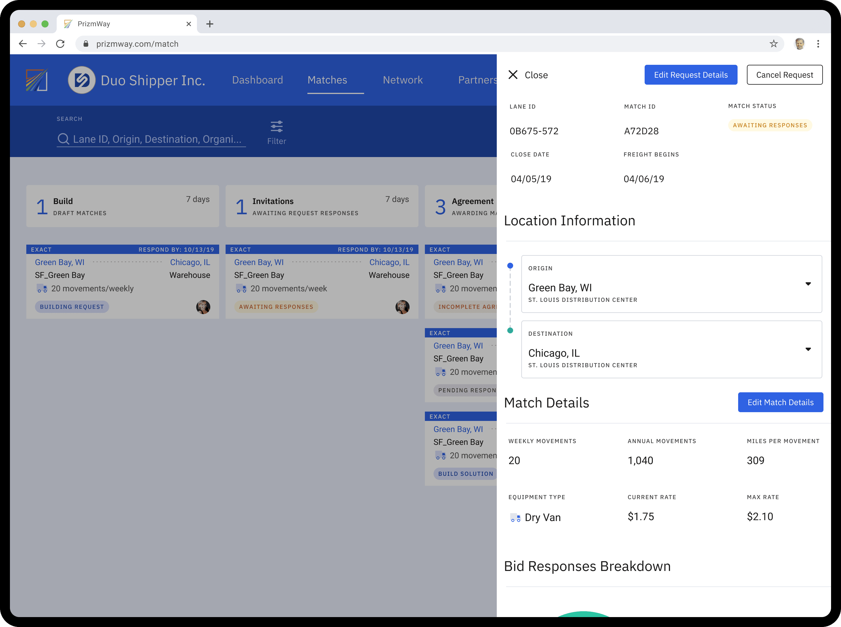
Task: Click Green Bay, WI link on Build card
Action: coord(60,262)
